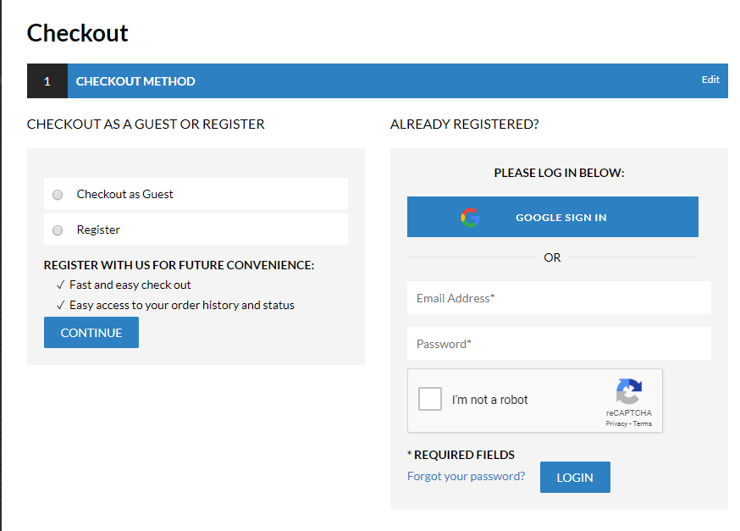Viewport: 740px width, 531px height.
Task: Open the reCAPTCHA Terms link
Action: [643, 423]
